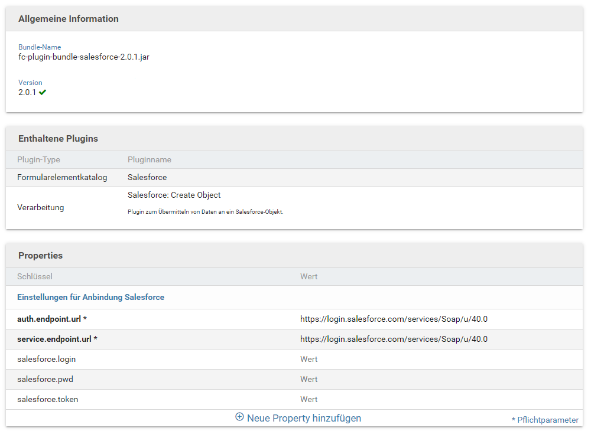Click the plus icon to add a property

click(x=239, y=417)
